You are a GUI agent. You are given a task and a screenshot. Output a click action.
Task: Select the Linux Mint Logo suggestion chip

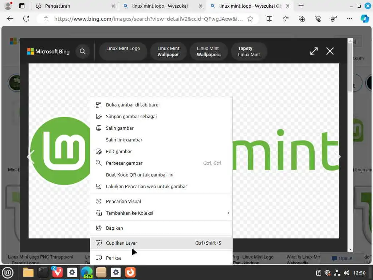click(x=123, y=51)
